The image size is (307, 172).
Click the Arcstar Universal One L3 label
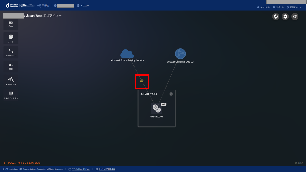[x=180, y=62]
